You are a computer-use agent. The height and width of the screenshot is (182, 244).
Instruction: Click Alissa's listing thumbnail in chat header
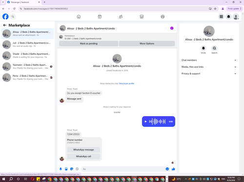pyautogui.click(x=63, y=28)
